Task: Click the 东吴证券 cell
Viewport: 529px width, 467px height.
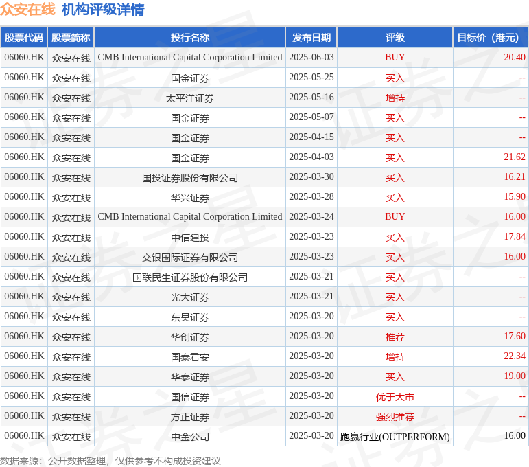Action: (190, 317)
